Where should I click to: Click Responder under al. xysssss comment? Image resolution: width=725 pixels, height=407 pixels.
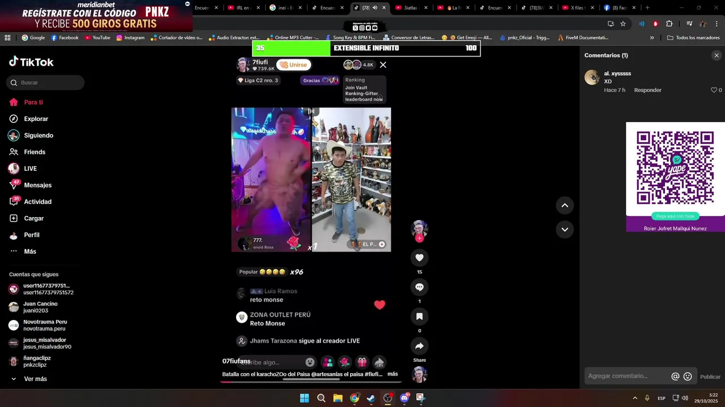[647, 90]
